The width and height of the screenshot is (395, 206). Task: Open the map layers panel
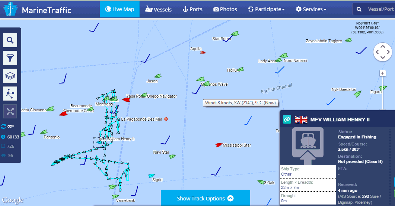click(x=10, y=76)
